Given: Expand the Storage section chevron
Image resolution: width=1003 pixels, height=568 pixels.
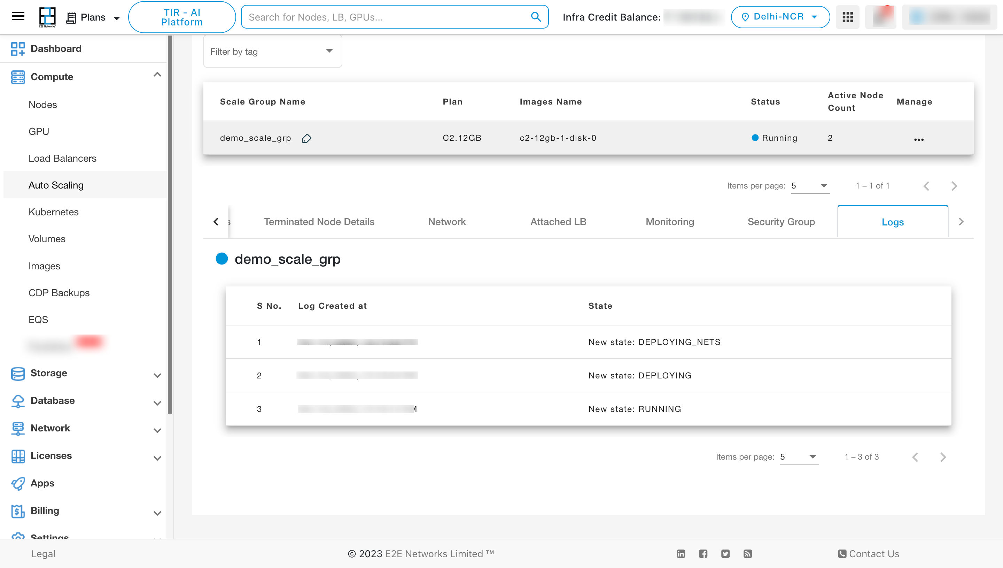Looking at the screenshot, I should (157, 376).
